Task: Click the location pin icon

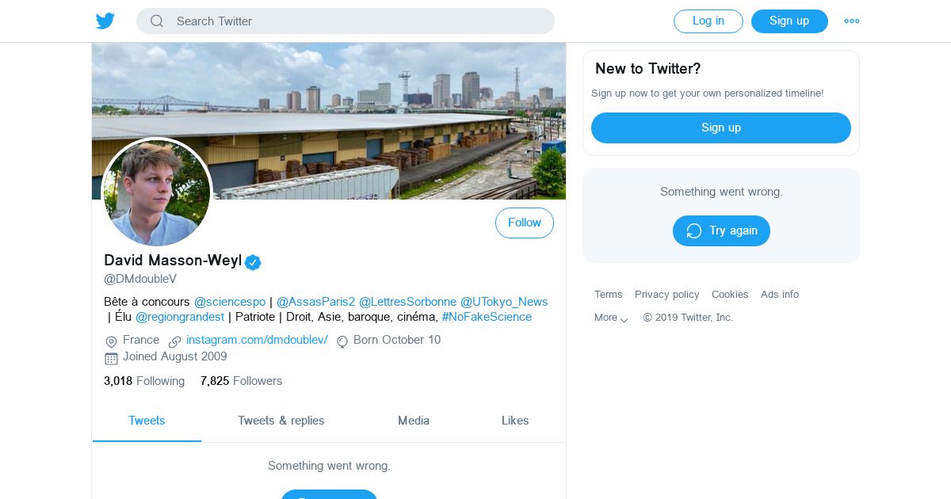Action: click(111, 341)
